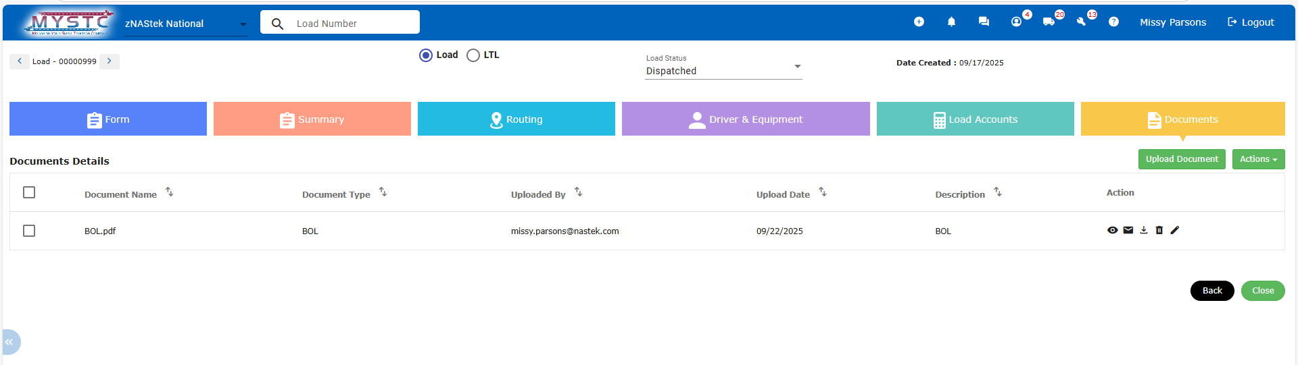Delete the BOL.pdf document
Screen dimensions: 1298x365
1159,230
